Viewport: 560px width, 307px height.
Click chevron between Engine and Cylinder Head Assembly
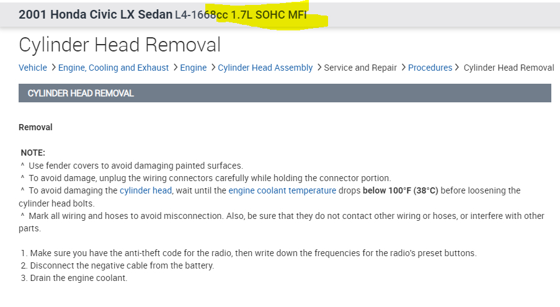click(213, 67)
